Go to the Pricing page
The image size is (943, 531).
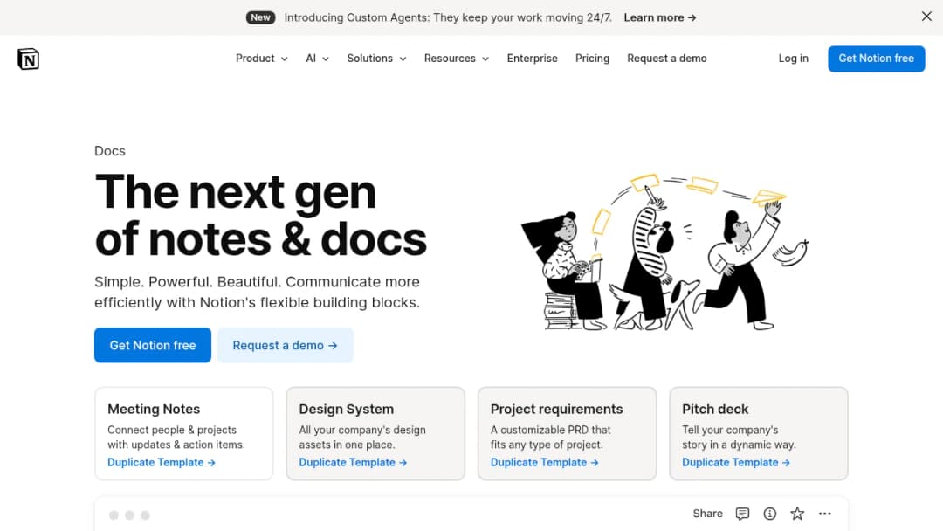pyautogui.click(x=592, y=59)
